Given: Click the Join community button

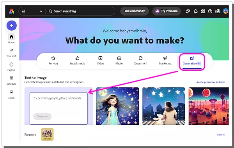Looking at the screenshot, I should 135,11.
